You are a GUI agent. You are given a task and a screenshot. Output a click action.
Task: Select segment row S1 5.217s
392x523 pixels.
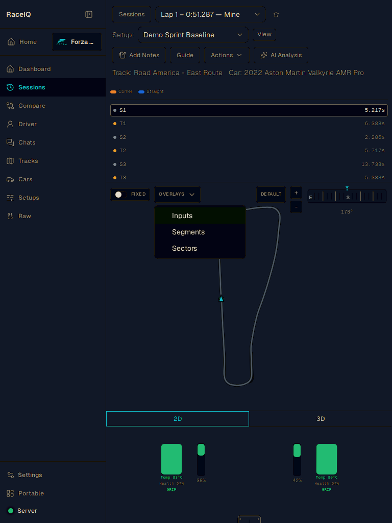pyautogui.click(x=249, y=110)
